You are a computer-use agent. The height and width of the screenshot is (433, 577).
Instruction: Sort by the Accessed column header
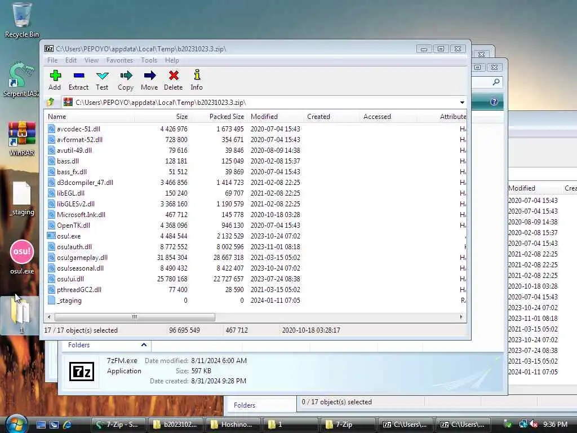389,116
